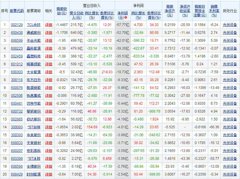Image resolution: width=240 pixels, height=179 pixels.
Task: Open stock code 300118
Action: [x=17, y=80]
